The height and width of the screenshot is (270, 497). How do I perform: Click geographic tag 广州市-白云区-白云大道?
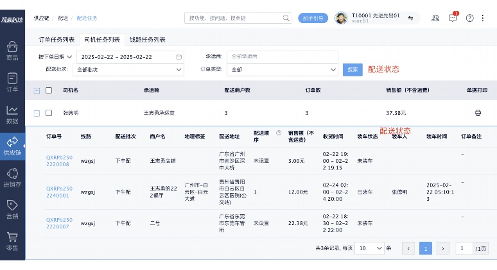click(x=196, y=192)
